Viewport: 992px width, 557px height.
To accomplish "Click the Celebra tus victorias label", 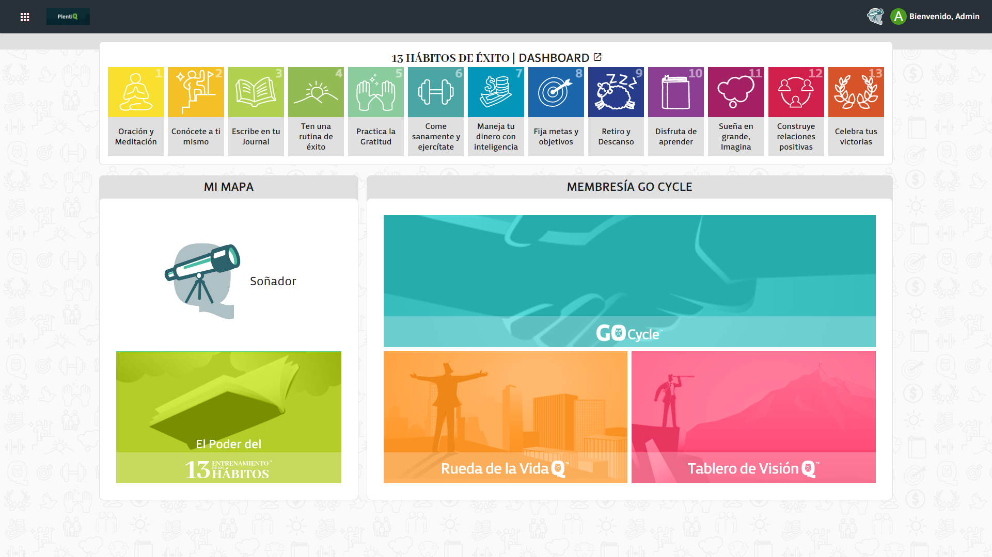I will pos(856,137).
